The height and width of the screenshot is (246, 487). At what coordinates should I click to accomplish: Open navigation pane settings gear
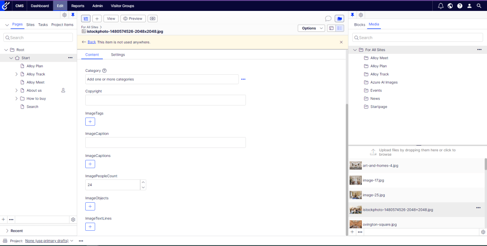point(65,15)
